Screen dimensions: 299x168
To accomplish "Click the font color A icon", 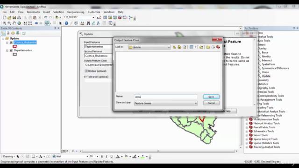I will click(x=118, y=156).
